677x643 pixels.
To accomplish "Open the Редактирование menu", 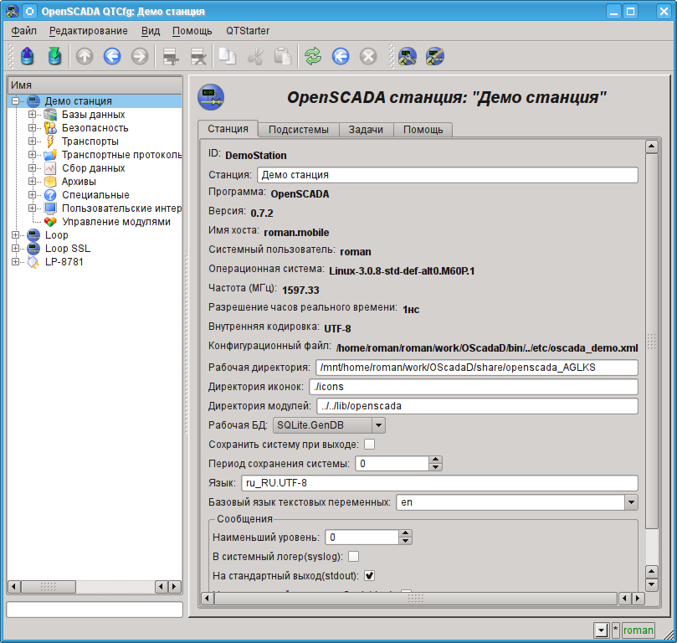I will pyautogui.click(x=88, y=31).
